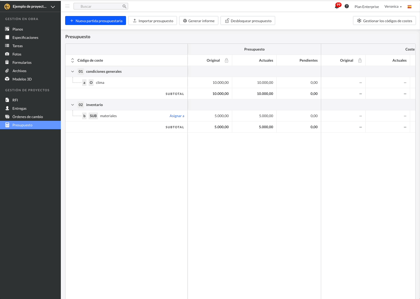Click Original value 10.000,00 for clima
Viewport: 420px width, 299px height.
pyautogui.click(x=220, y=83)
